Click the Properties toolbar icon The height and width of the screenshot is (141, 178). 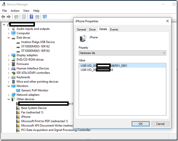(24, 17)
